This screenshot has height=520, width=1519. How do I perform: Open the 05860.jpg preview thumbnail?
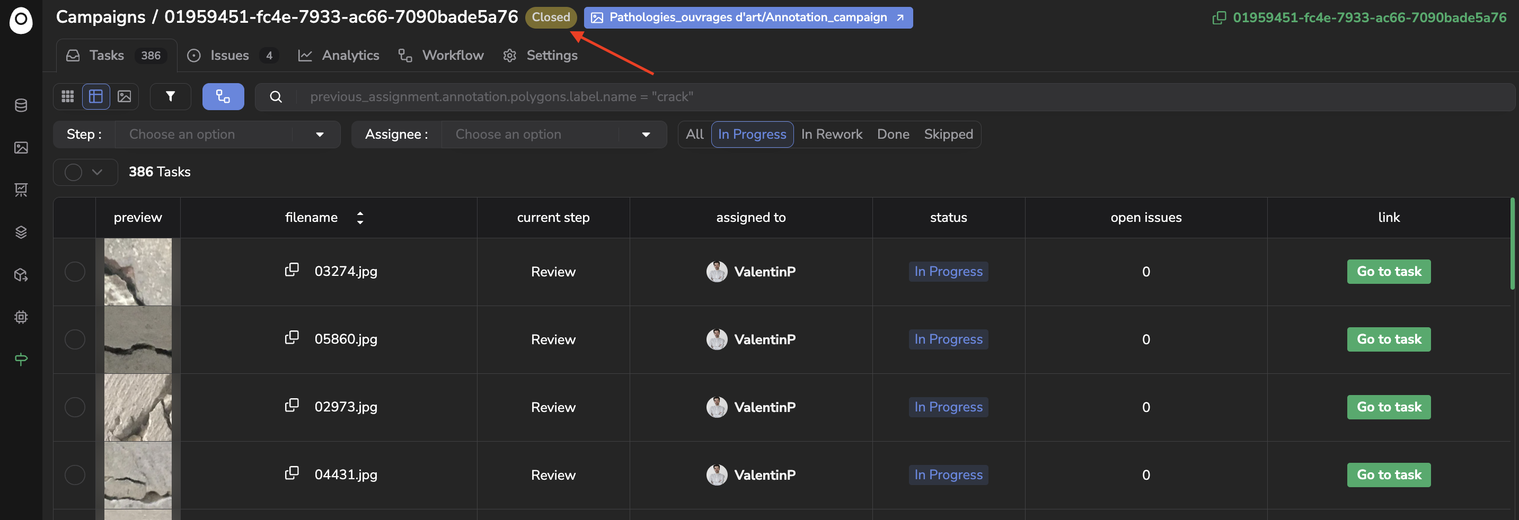coord(138,340)
